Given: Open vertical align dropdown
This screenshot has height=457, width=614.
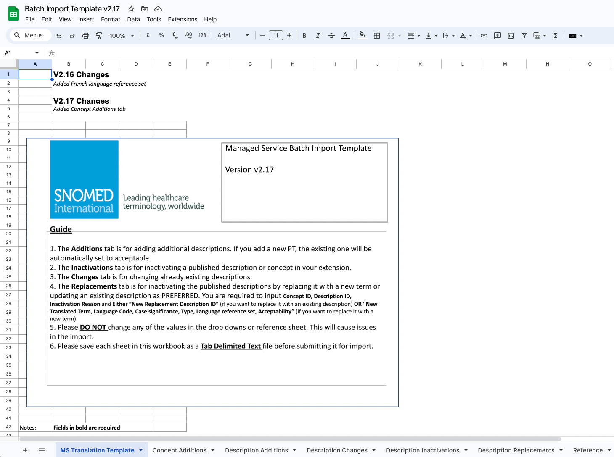Looking at the screenshot, I should click(431, 36).
